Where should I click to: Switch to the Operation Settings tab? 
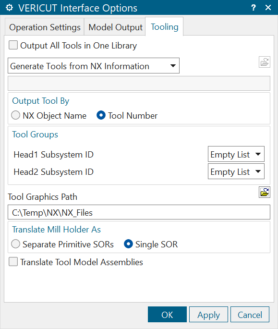(45, 27)
